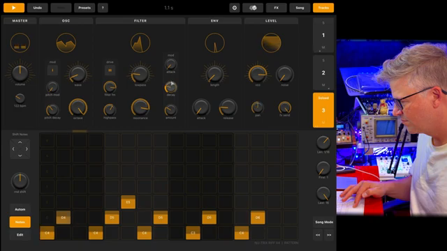Select track 1
Image resolution: width=447 pixels, height=251 pixels.
coord(323,35)
